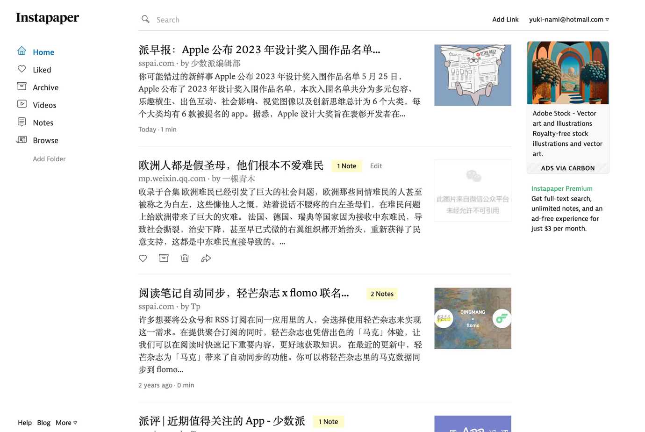Expand the More menu in footer

66,423
